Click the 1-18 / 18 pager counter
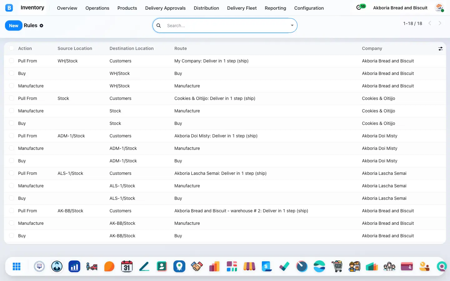The height and width of the screenshot is (281, 450). [x=412, y=23]
